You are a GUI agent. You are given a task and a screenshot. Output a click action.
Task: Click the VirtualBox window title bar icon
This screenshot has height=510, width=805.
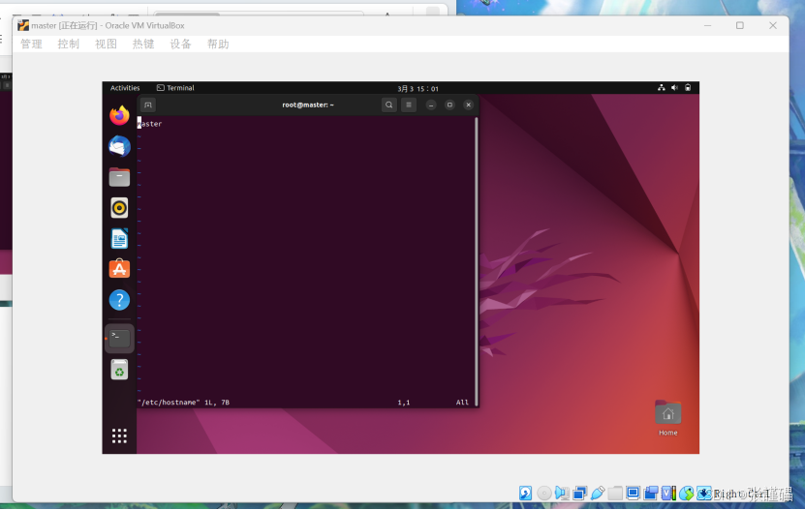click(x=23, y=25)
